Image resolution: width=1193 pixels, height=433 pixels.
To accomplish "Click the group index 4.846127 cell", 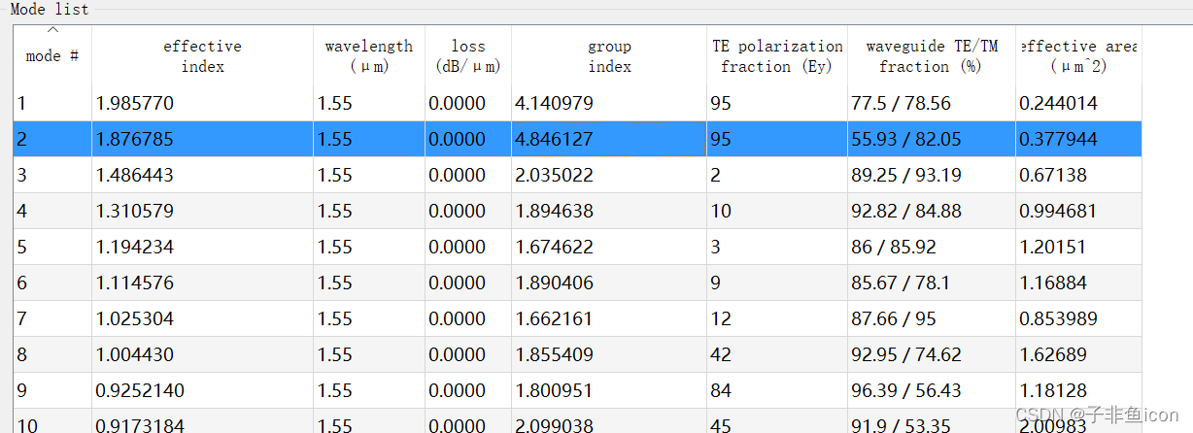I will (x=609, y=139).
